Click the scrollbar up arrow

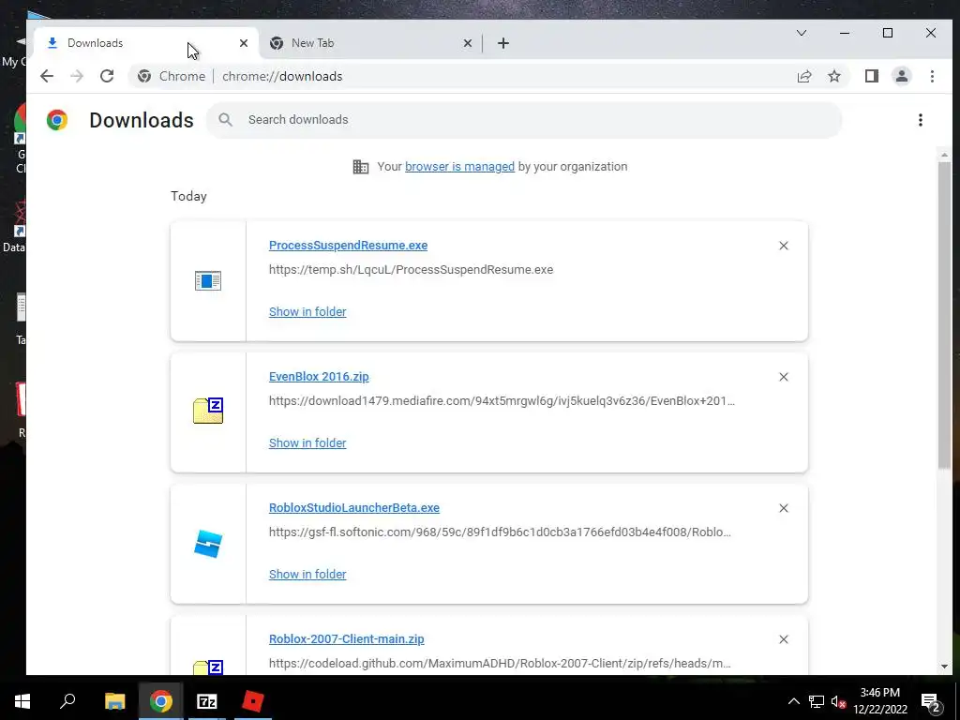pyautogui.click(x=944, y=155)
